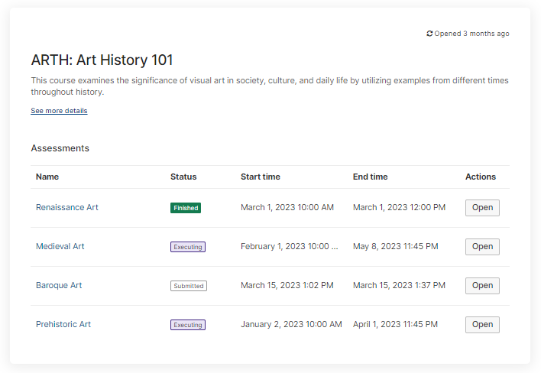The width and height of the screenshot is (541, 373).
Task: Click the green Finished status badge
Action: click(186, 208)
